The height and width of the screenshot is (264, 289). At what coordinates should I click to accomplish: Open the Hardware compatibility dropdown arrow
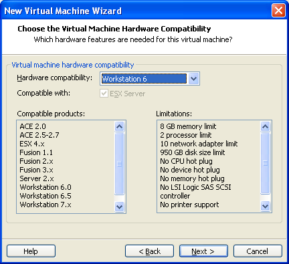pos(193,79)
